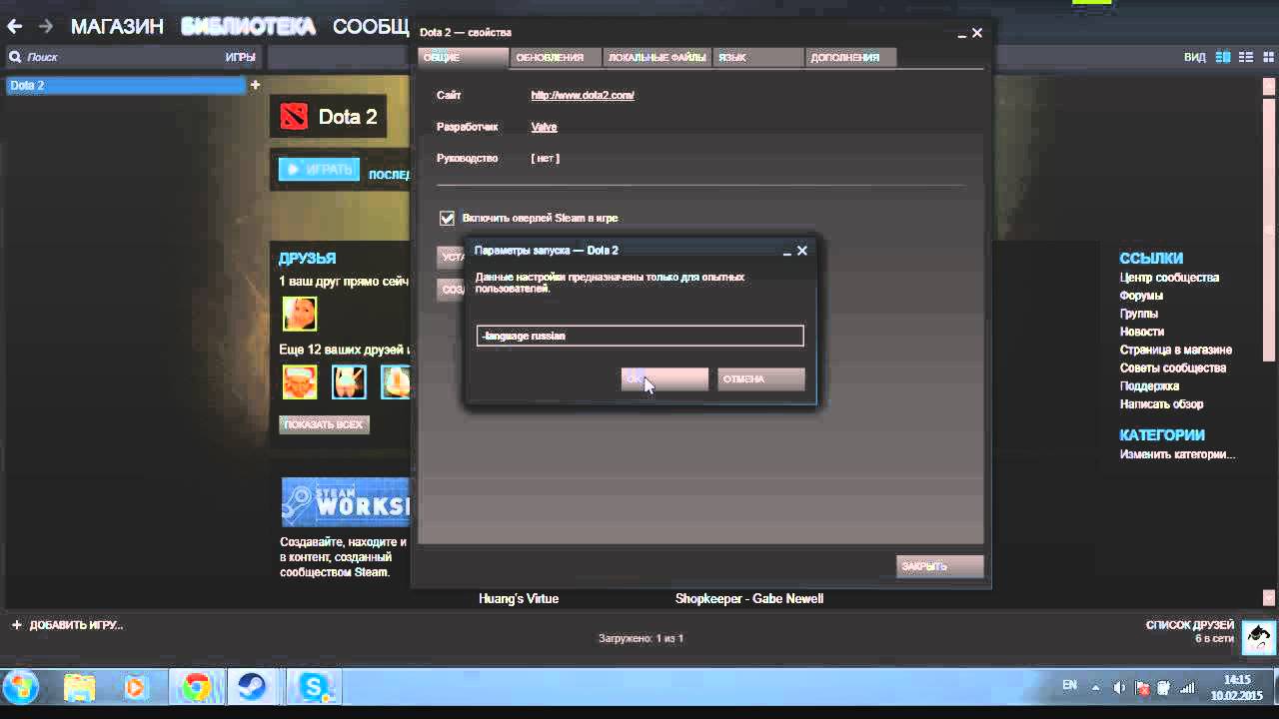The image size is (1279, 719).
Task: Open the Написать обзор link
Action: coord(1161,403)
